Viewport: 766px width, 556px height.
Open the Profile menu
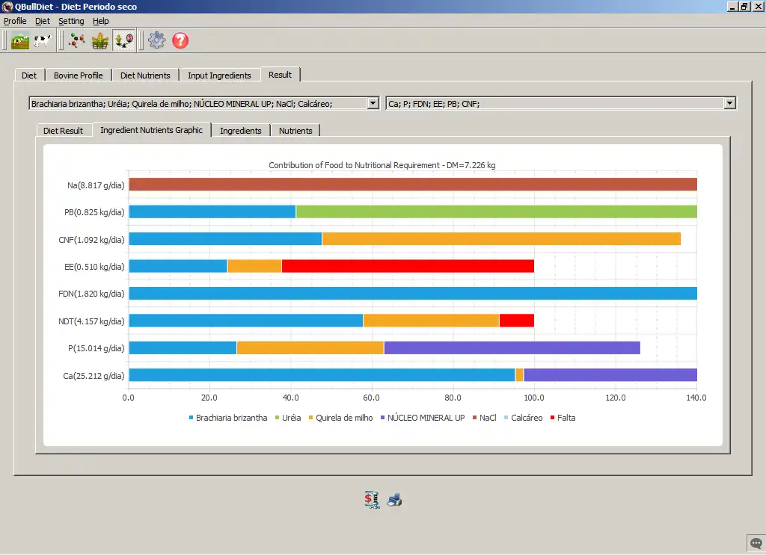point(15,21)
